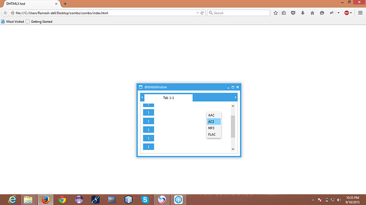
Task: Click the Adblock Plus ABP icon
Action: (346, 13)
